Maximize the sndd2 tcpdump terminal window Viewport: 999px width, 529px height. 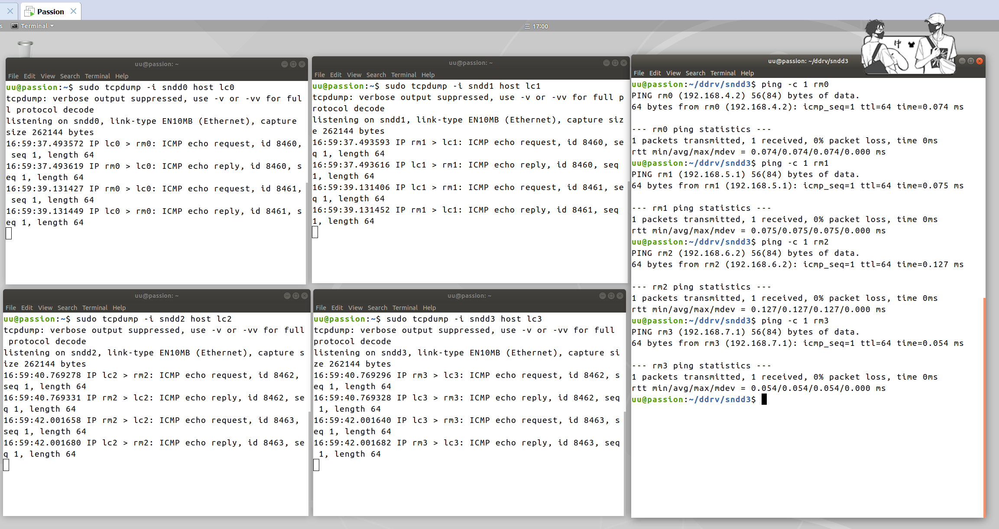coord(296,296)
